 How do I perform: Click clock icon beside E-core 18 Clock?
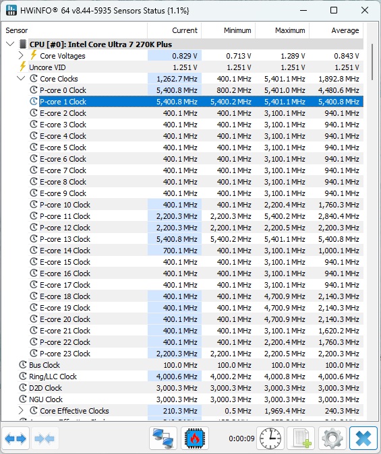tap(34, 296)
